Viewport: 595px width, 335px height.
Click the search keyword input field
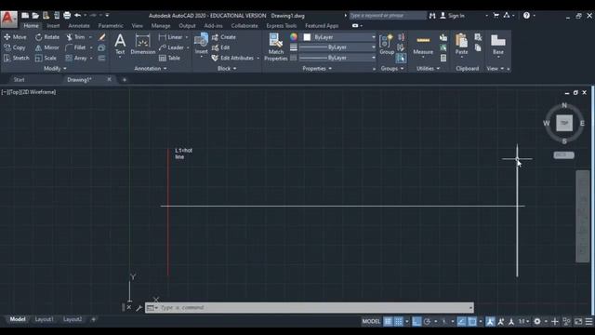(388, 16)
